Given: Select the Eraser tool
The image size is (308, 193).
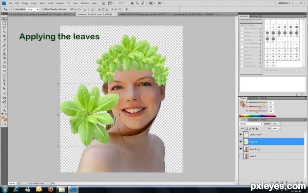Looking at the screenshot, I should tap(4, 63).
